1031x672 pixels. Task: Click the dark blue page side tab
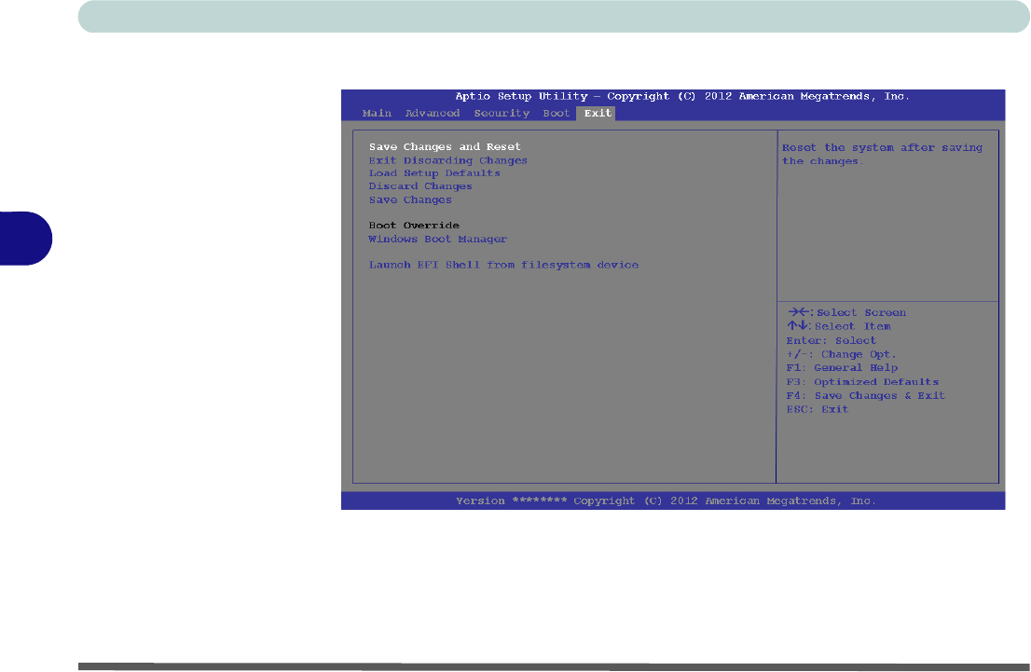(x=26, y=238)
